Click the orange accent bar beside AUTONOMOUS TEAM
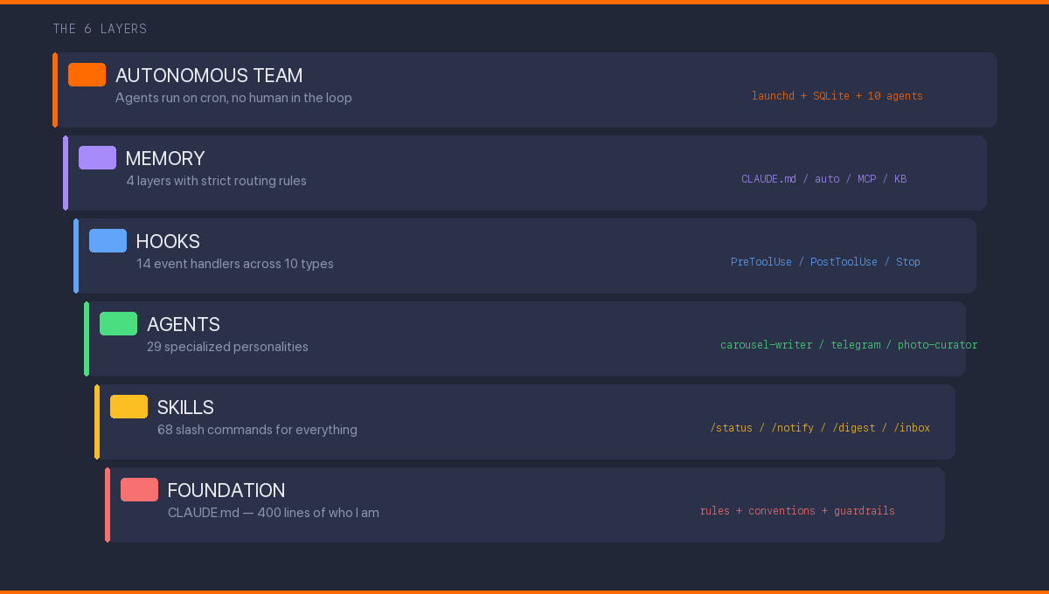The width and height of the screenshot is (1049, 594). tap(54, 89)
